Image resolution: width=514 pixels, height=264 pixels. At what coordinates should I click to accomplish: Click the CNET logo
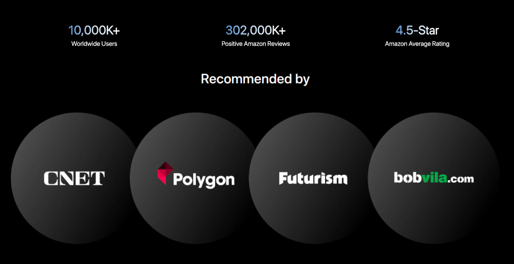[x=74, y=178]
